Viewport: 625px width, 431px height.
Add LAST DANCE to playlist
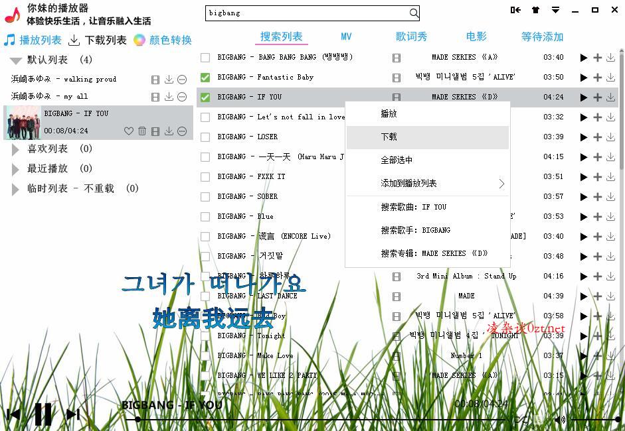[x=597, y=296]
